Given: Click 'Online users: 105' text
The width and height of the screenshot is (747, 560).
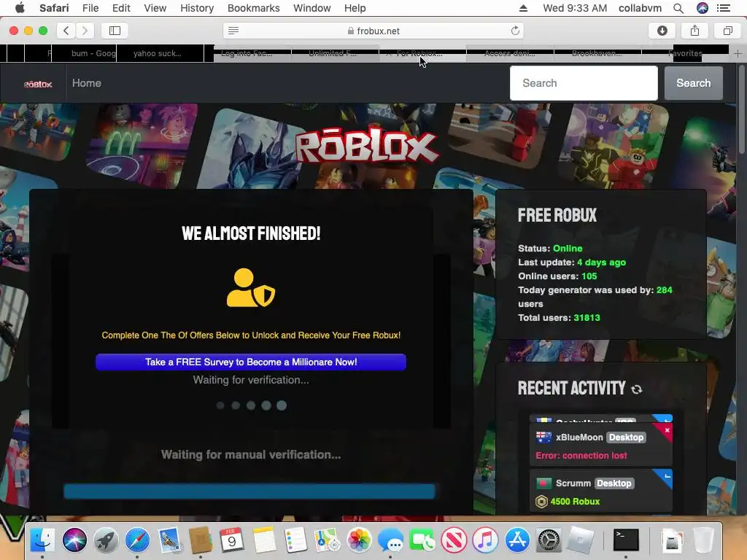Looking at the screenshot, I should (x=557, y=276).
